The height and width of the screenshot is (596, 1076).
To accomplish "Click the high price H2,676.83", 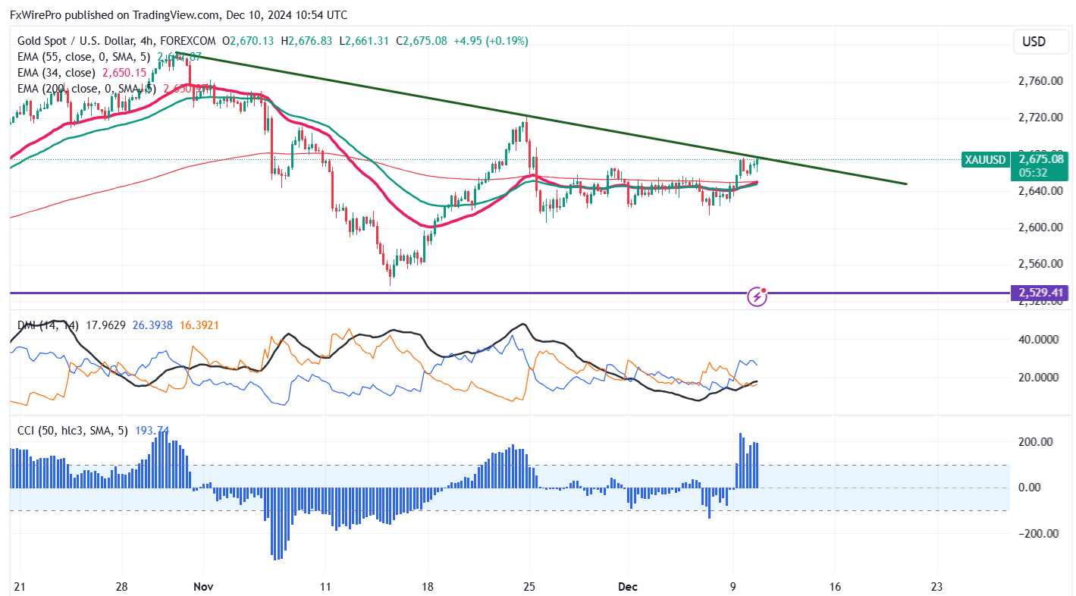I will (x=306, y=41).
